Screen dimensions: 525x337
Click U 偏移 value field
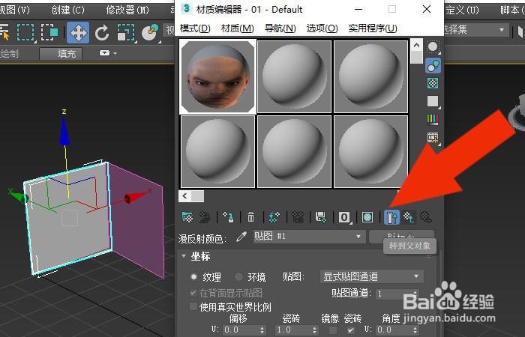point(241,330)
